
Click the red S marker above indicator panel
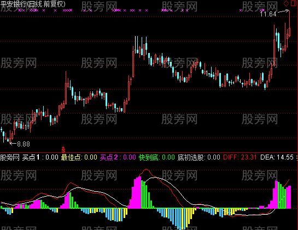(63, 150)
